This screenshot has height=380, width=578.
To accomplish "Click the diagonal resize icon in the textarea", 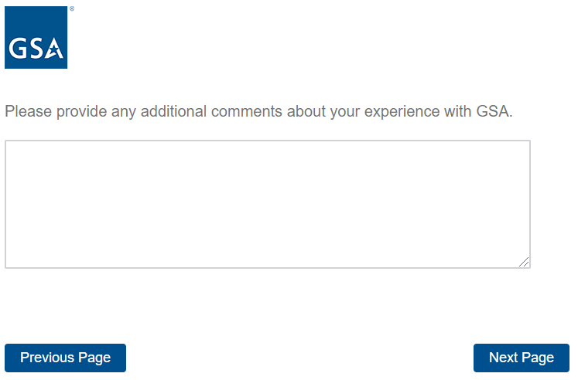I will pyautogui.click(x=525, y=263).
